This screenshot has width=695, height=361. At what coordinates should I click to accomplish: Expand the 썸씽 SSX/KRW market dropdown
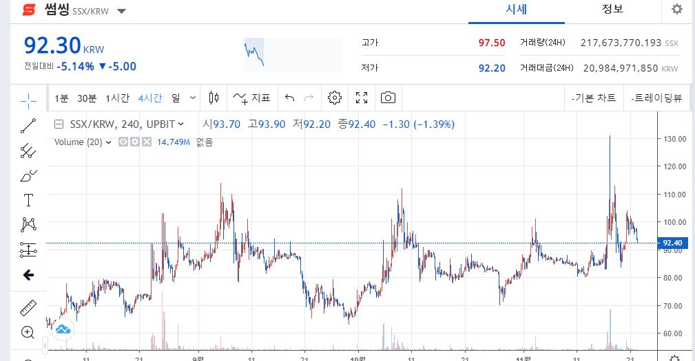coord(121,11)
